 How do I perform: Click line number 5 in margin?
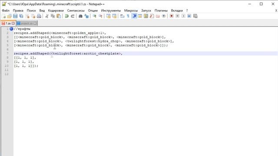[7, 45]
